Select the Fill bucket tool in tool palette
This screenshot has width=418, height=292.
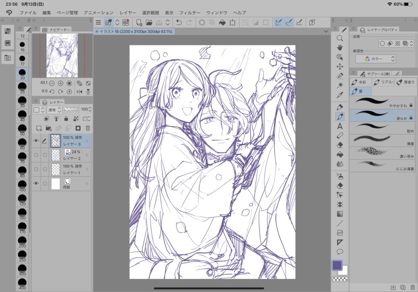click(x=340, y=154)
